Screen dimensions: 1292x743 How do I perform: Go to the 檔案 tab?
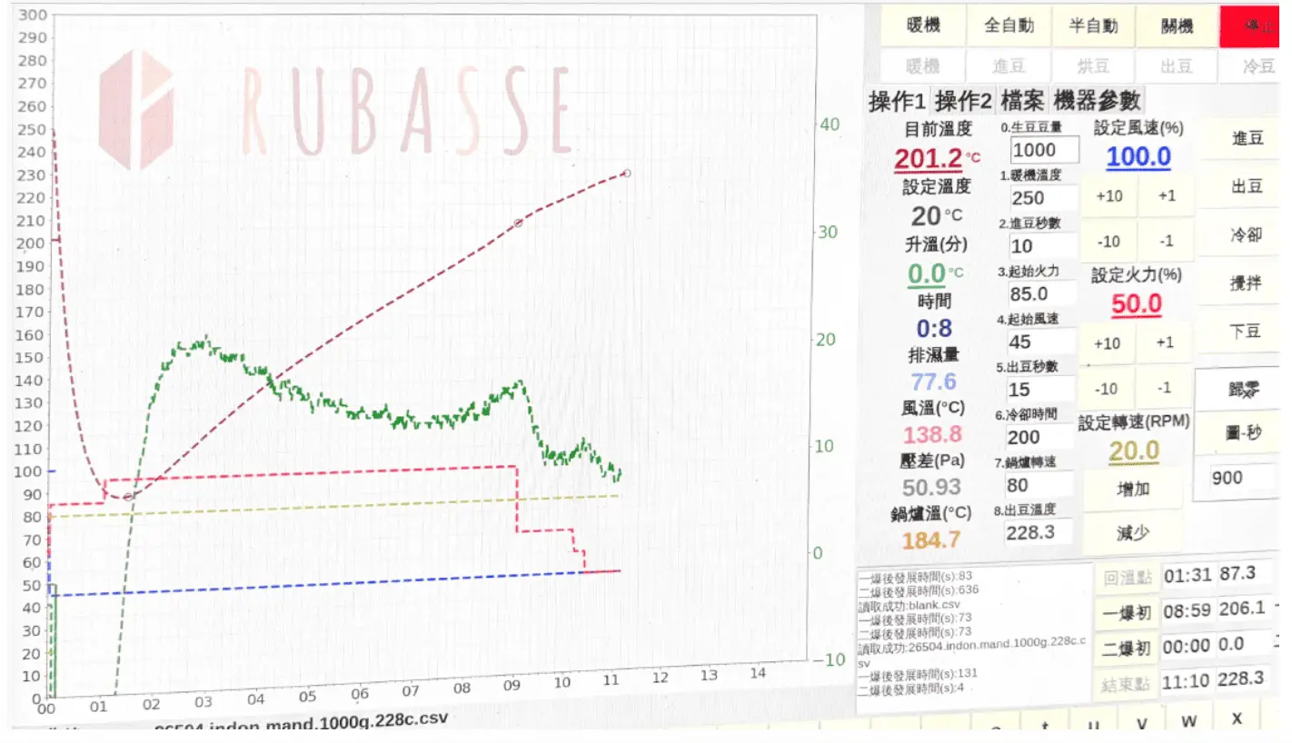(1023, 100)
